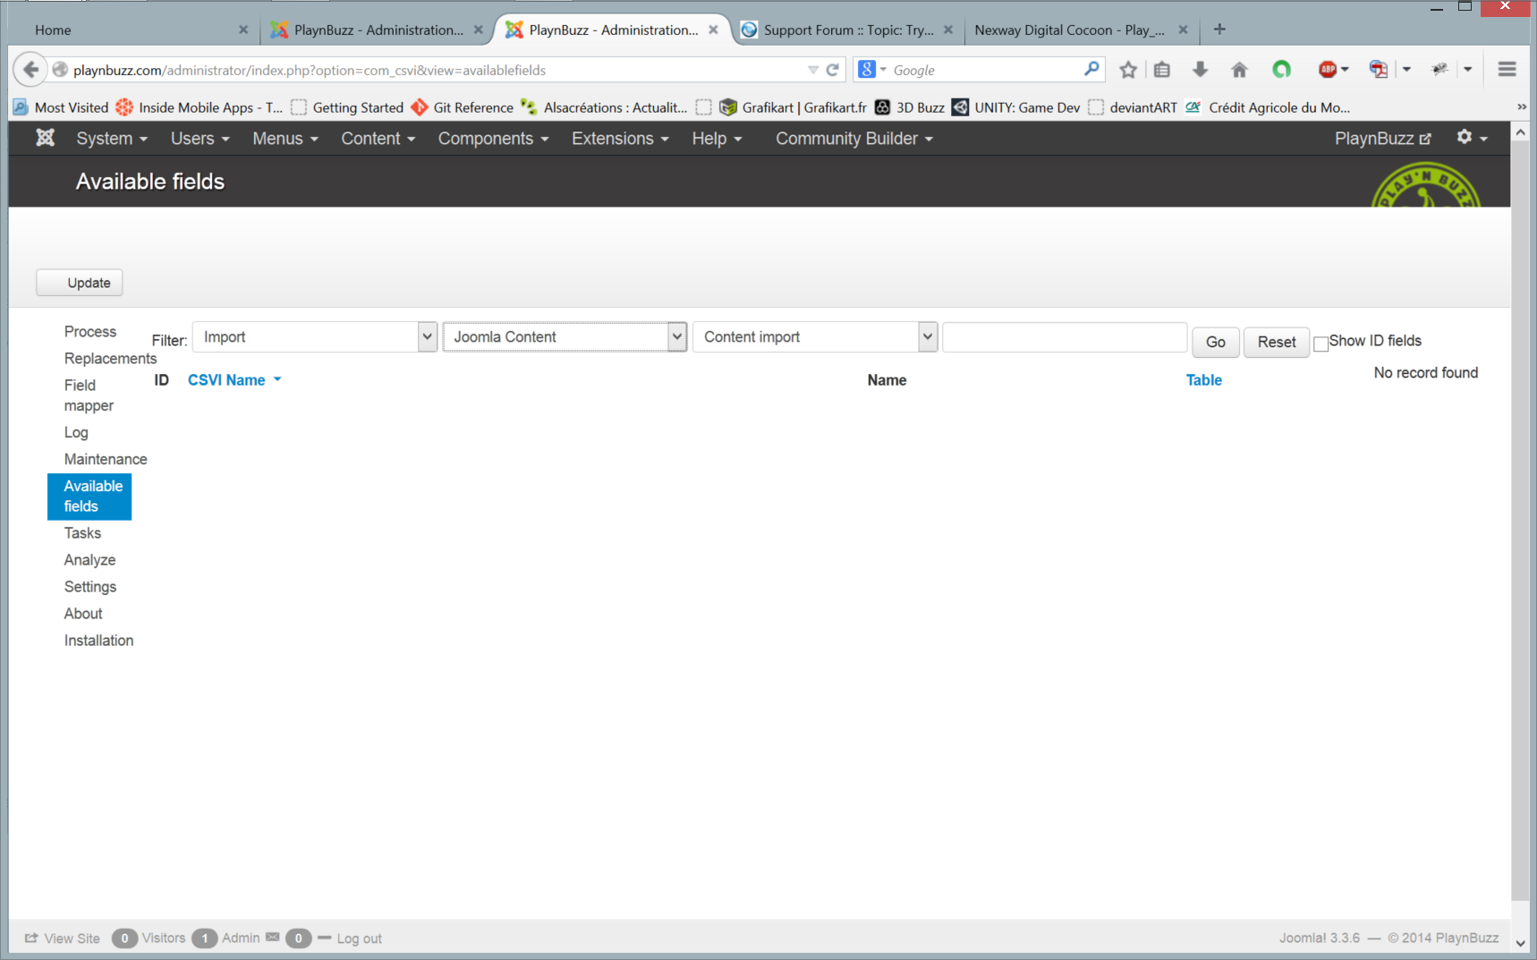
Task: Open the Adblock Plus icon
Action: [1328, 70]
